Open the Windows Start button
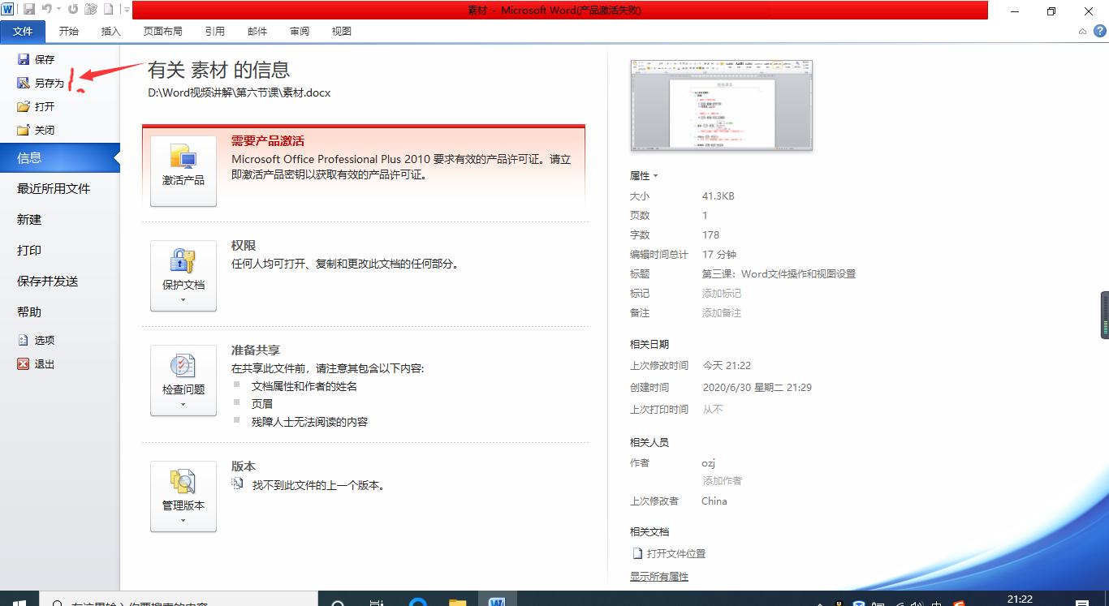Viewport: 1109px width, 606px height. 18,600
